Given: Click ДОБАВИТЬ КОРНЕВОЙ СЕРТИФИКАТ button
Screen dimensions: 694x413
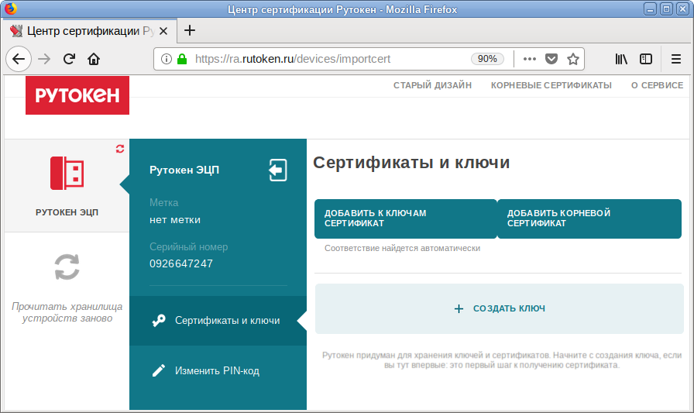Looking at the screenshot, I should (x=589, y=219).
